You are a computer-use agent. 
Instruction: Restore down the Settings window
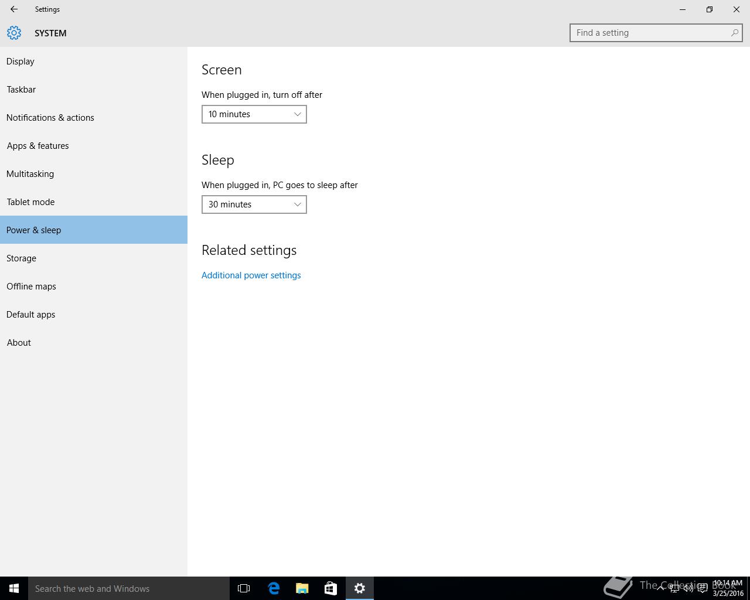click(x=710, y=9)
